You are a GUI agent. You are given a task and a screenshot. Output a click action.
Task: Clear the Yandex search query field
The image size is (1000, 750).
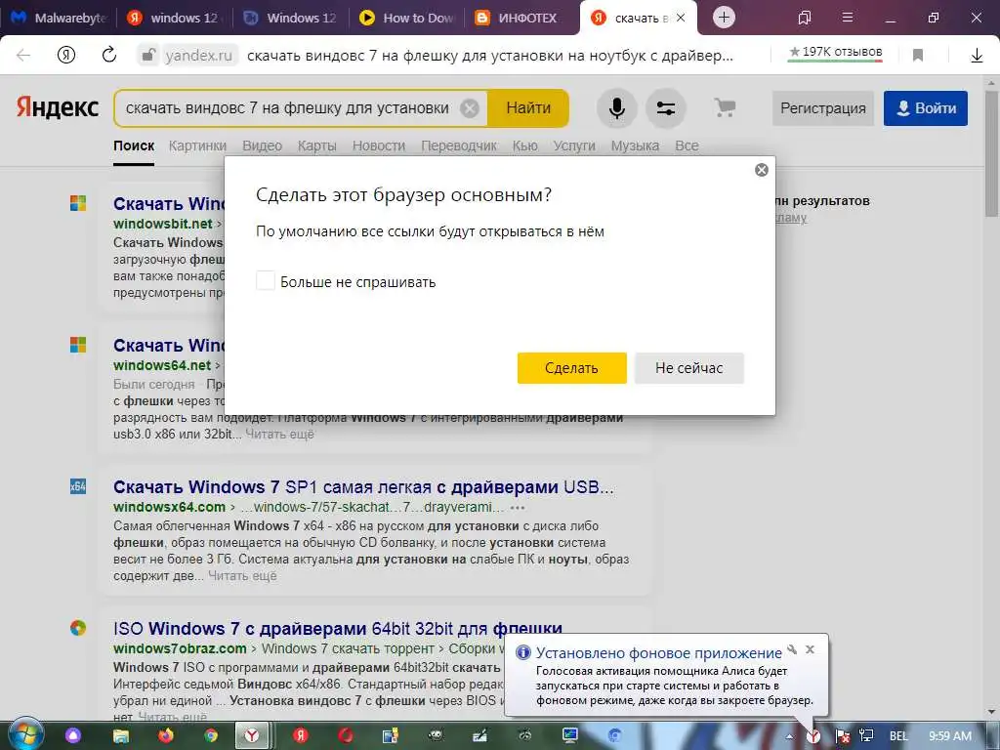point(470,108)
